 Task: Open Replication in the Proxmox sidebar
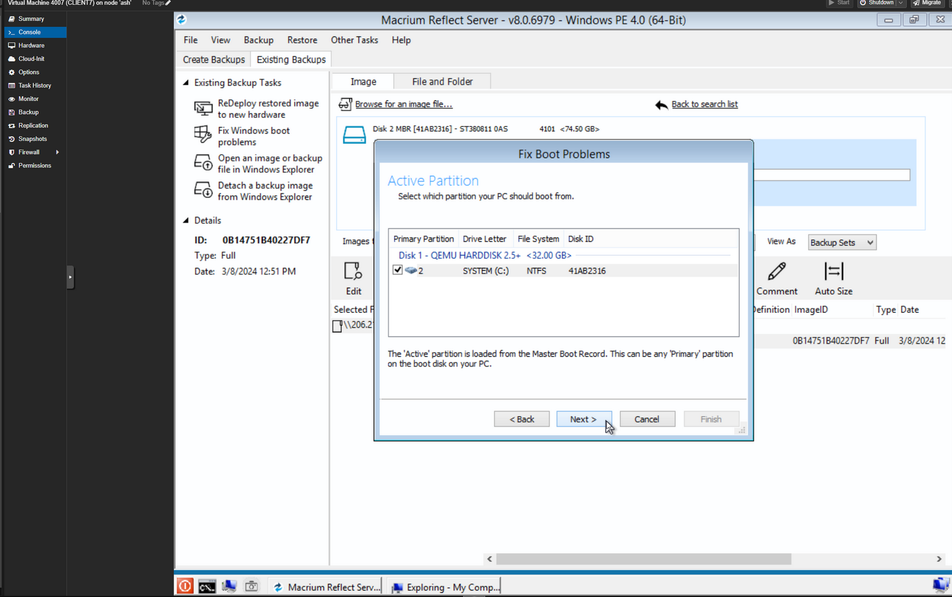click(x=34, y=126)
